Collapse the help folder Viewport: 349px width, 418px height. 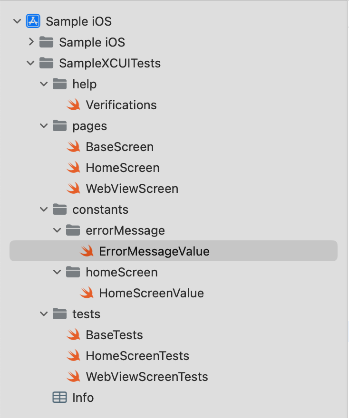click(44, 84)
